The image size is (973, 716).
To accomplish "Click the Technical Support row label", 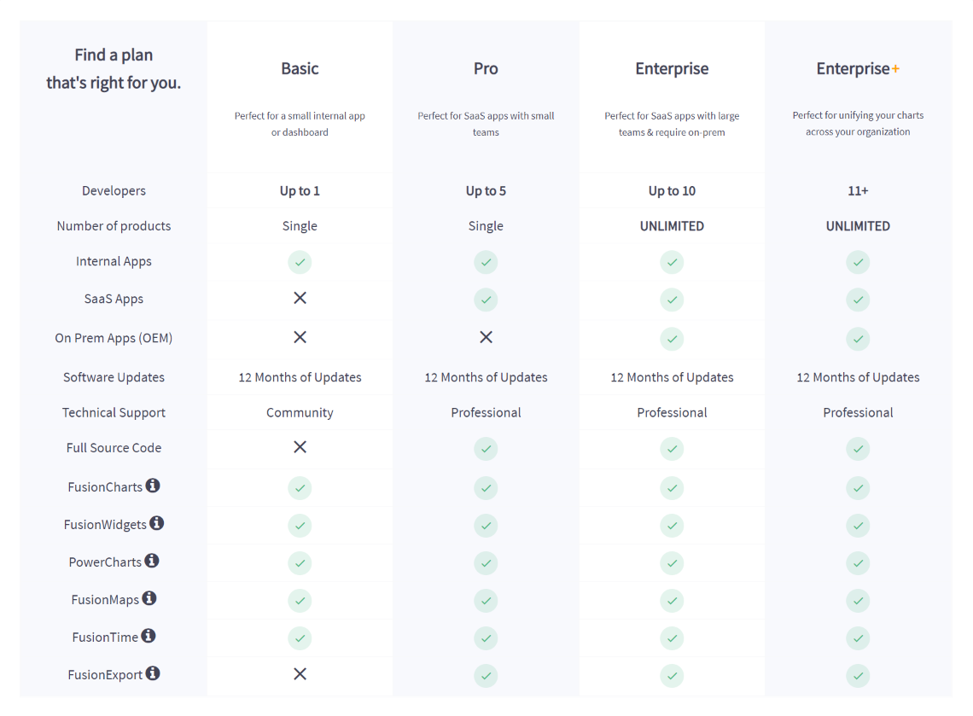I will [x=114, y=412].
